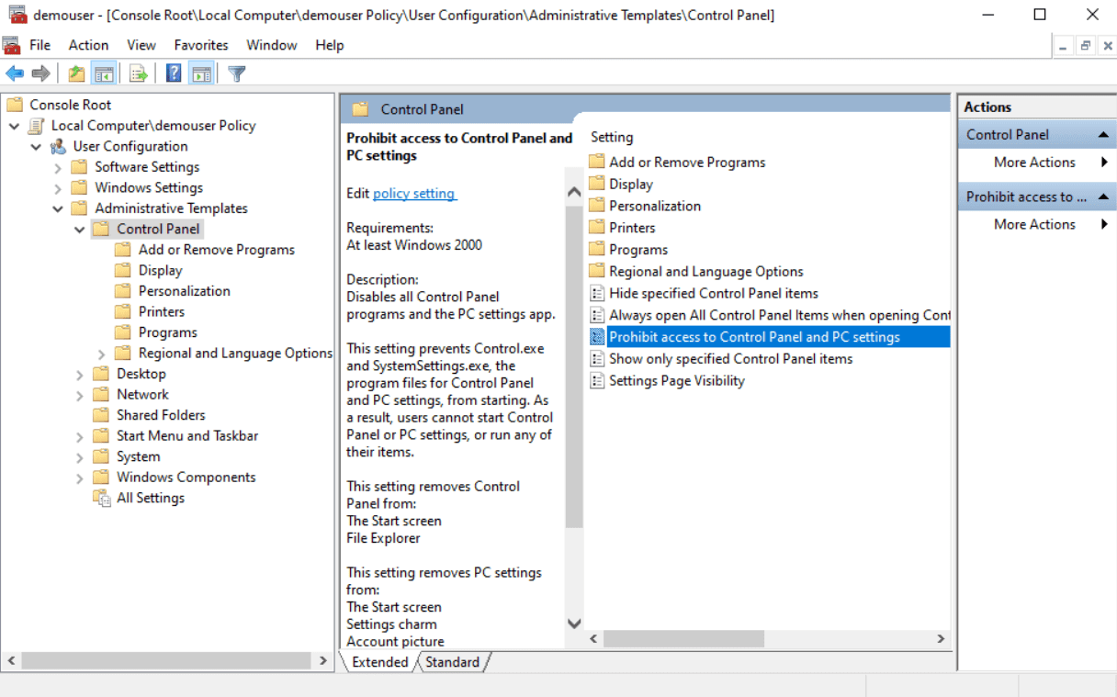Click the gray Forward arrow toolbar button
This screenshot has width=1117, height=697.
tap(40, 74)
